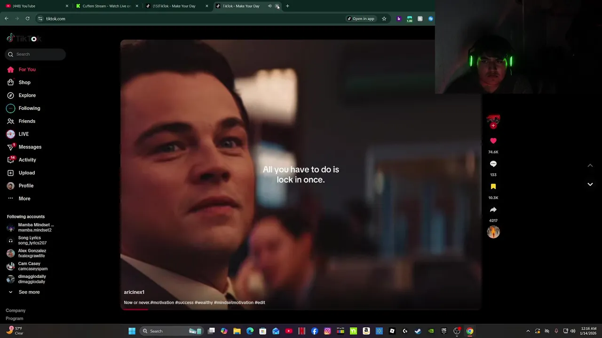Screen dimensions: 602x338
Task: Go to the previous video with up chevron
Action: (590, 165)
